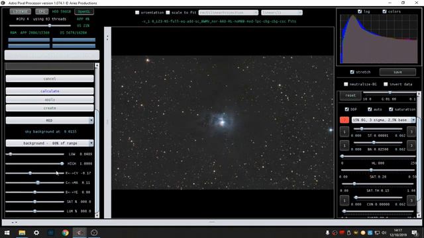Click right panel scrollbar down arrow
424x238 pixels.
(x=419, y=215)
